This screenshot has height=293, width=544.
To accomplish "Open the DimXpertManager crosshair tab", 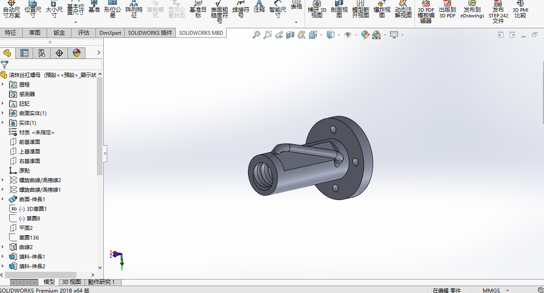I will pos(59,53).
